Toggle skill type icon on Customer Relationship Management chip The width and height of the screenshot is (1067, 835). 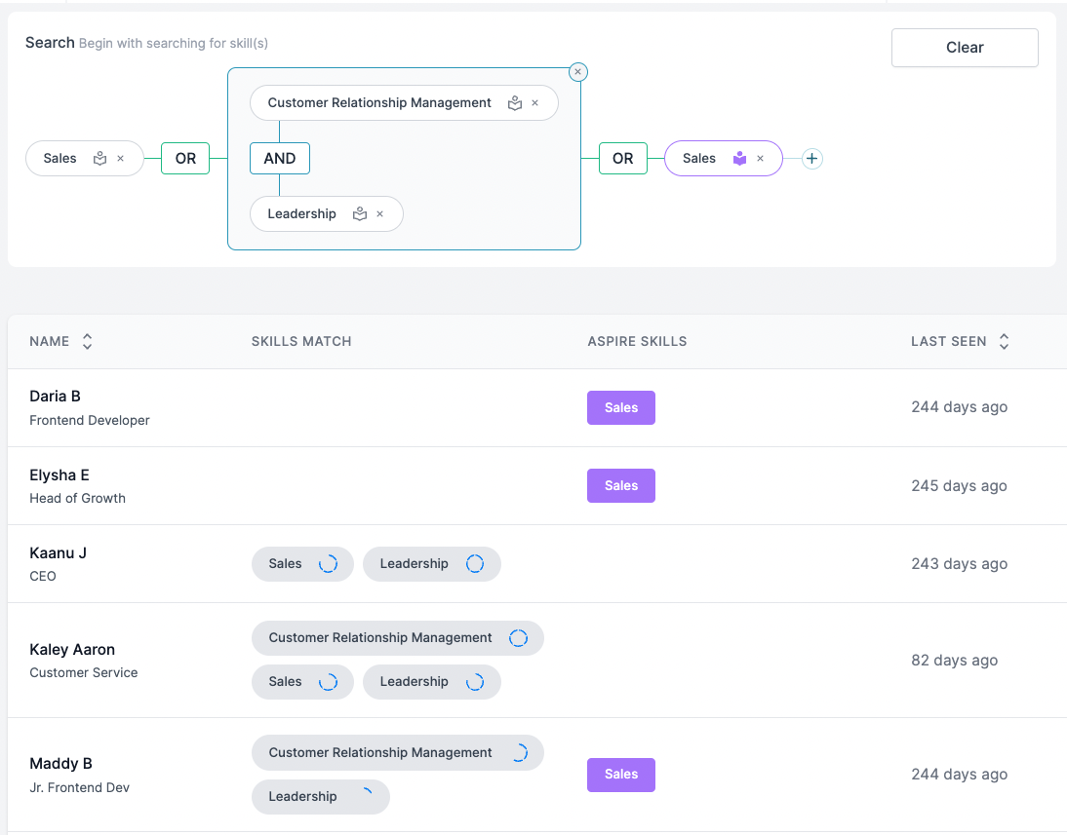515,102
